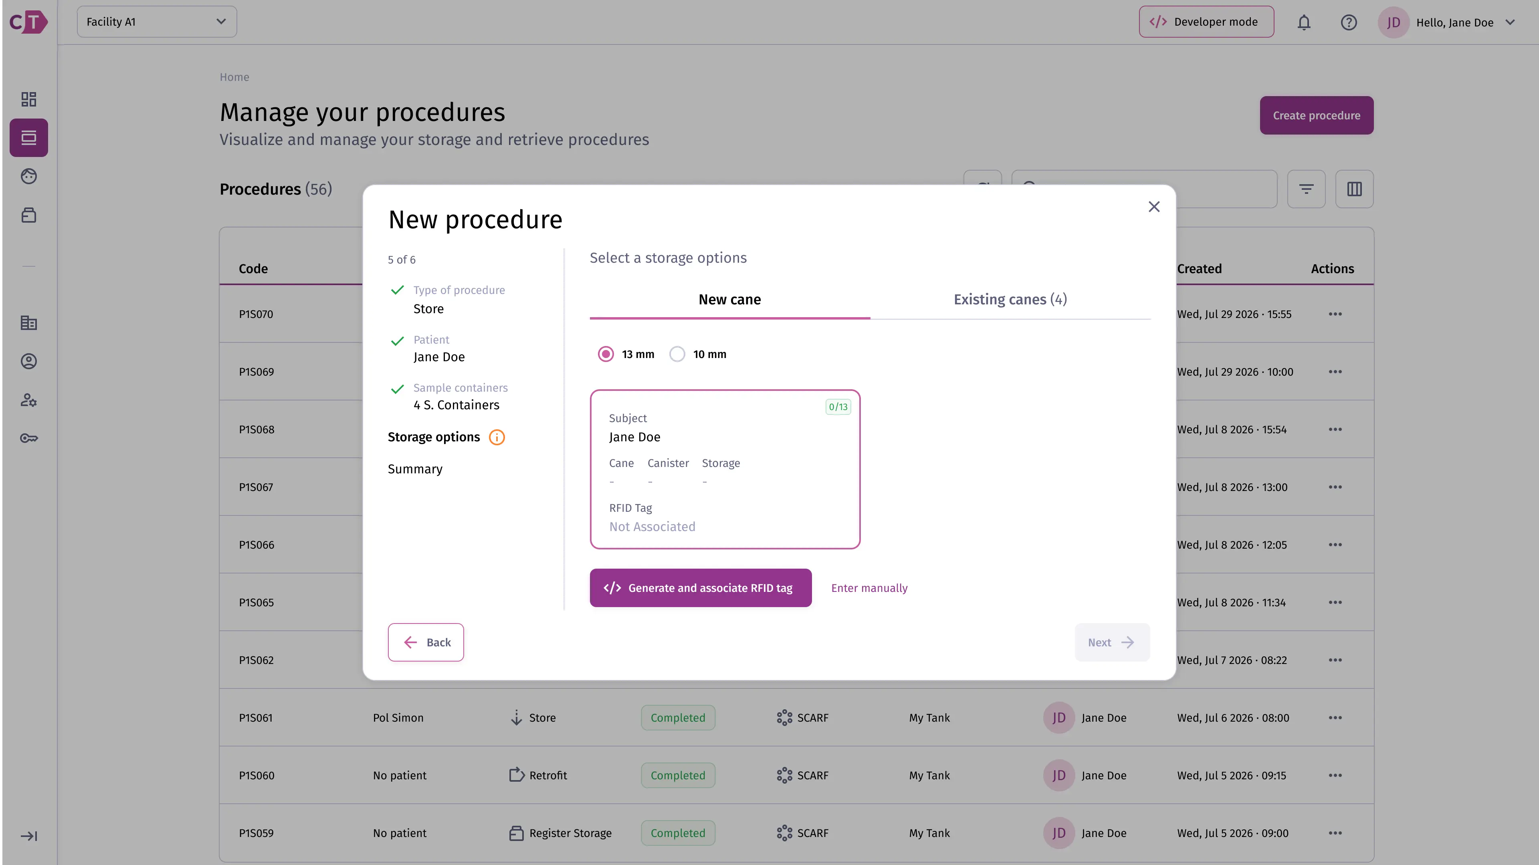Open the patients face icon in sidebar

point(29,176)
